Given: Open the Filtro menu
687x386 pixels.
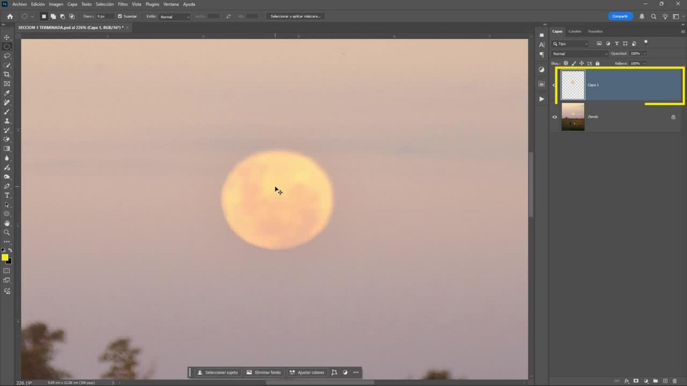Looking at the screenshot, I should [122, 4].
